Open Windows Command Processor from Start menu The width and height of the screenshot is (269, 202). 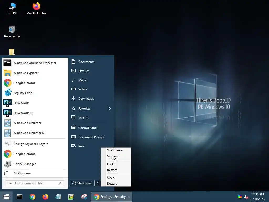[35, 63]
